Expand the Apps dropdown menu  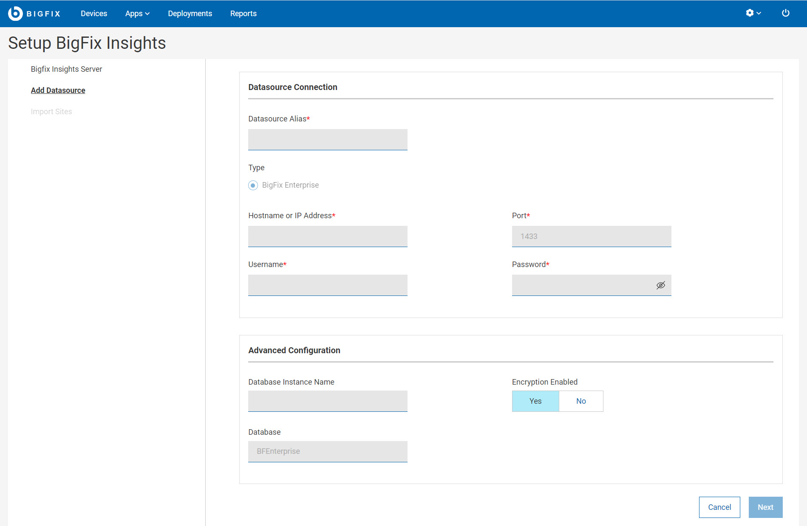(137, 14)
